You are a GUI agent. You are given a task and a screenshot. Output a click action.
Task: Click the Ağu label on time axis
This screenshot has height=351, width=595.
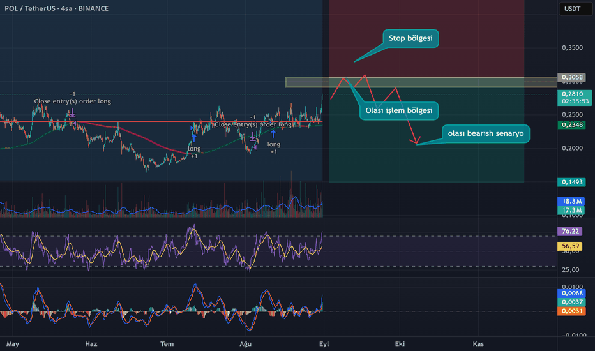coord(246,344)
